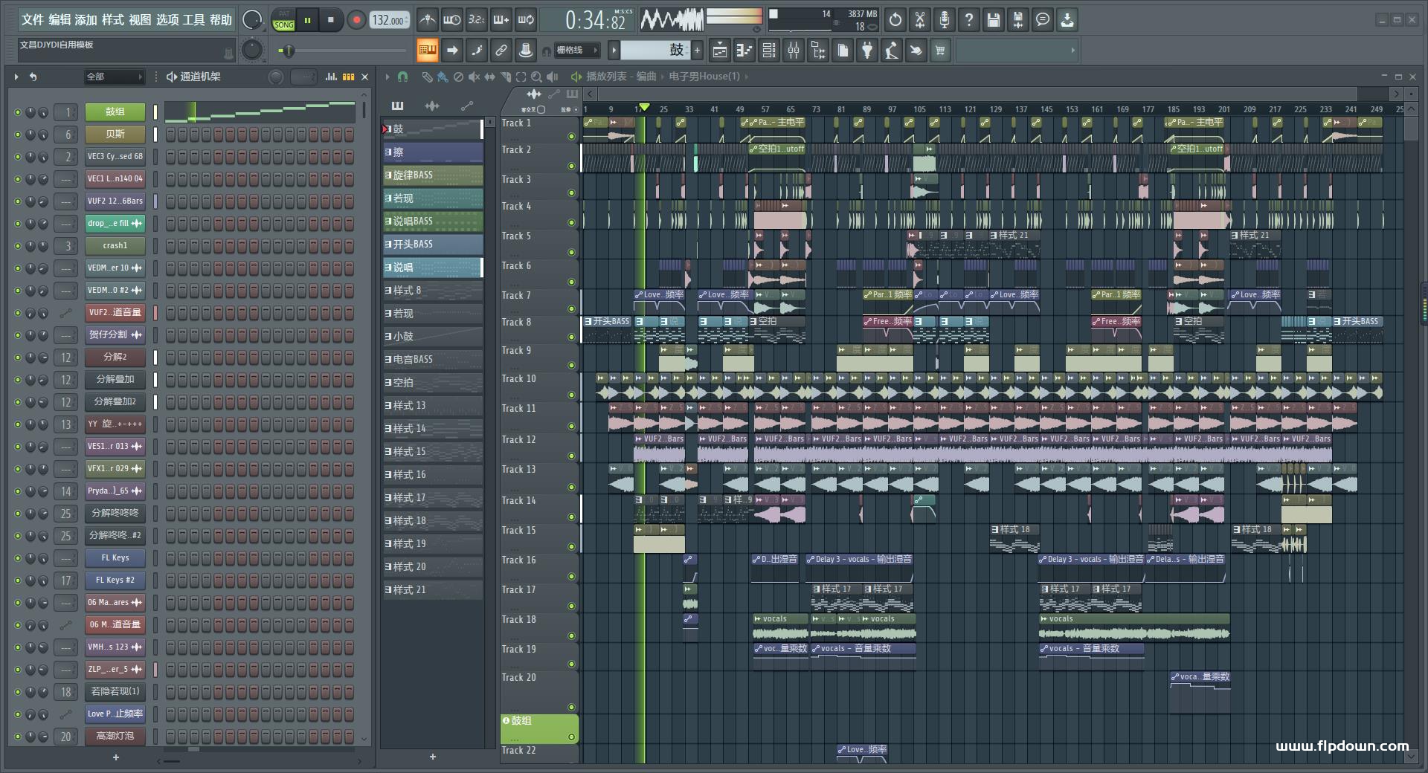The width and height of the screenshot is (1428, 773).
Task: Expand breadcrumb arrow after 电子男House(1)
Action: click(747, 77)
